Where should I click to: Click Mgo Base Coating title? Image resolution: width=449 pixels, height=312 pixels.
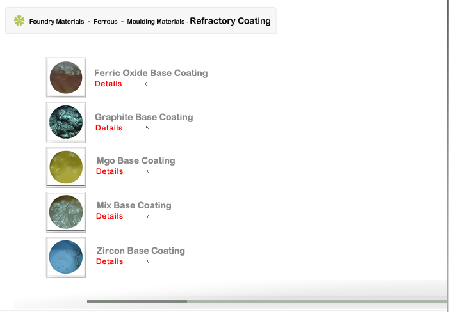pyautogui.click(x=136, y=160)
